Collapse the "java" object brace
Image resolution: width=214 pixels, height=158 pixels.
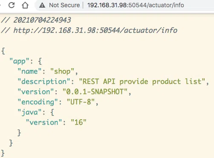[x=52, y=112]
